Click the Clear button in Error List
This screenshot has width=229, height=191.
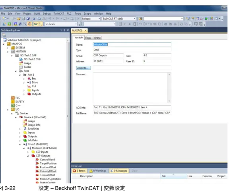coord(134,171)
